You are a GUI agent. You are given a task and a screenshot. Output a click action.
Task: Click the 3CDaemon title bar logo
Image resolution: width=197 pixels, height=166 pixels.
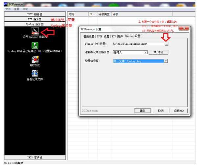point(6,4)
